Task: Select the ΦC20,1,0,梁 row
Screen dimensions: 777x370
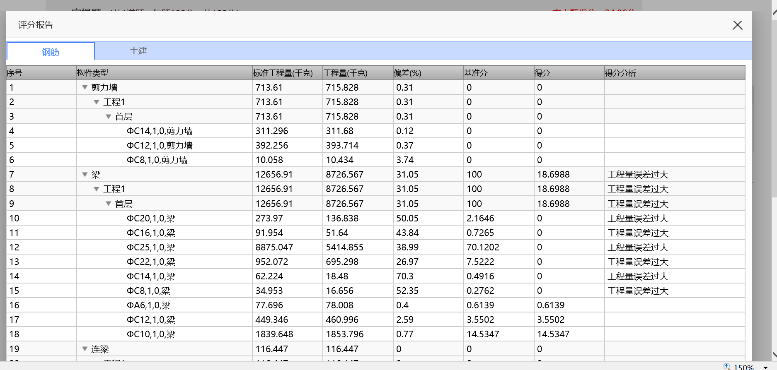Action: (375, 218)
